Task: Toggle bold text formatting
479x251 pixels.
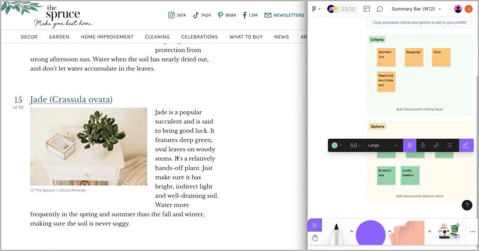Action: click(x=409, y=145)
